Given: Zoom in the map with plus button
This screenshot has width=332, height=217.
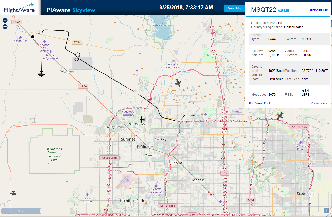Looking at the screenshot, I should coord(5,20).
